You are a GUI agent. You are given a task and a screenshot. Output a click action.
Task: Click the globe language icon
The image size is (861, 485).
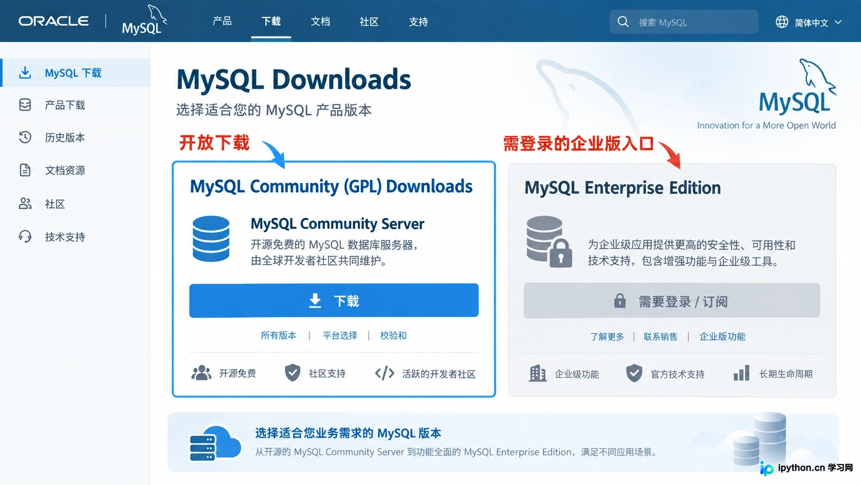coord(782,22)
